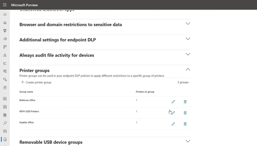Edit the WFH USB Printers group
The image size is (257, 146).
(173, 113)
